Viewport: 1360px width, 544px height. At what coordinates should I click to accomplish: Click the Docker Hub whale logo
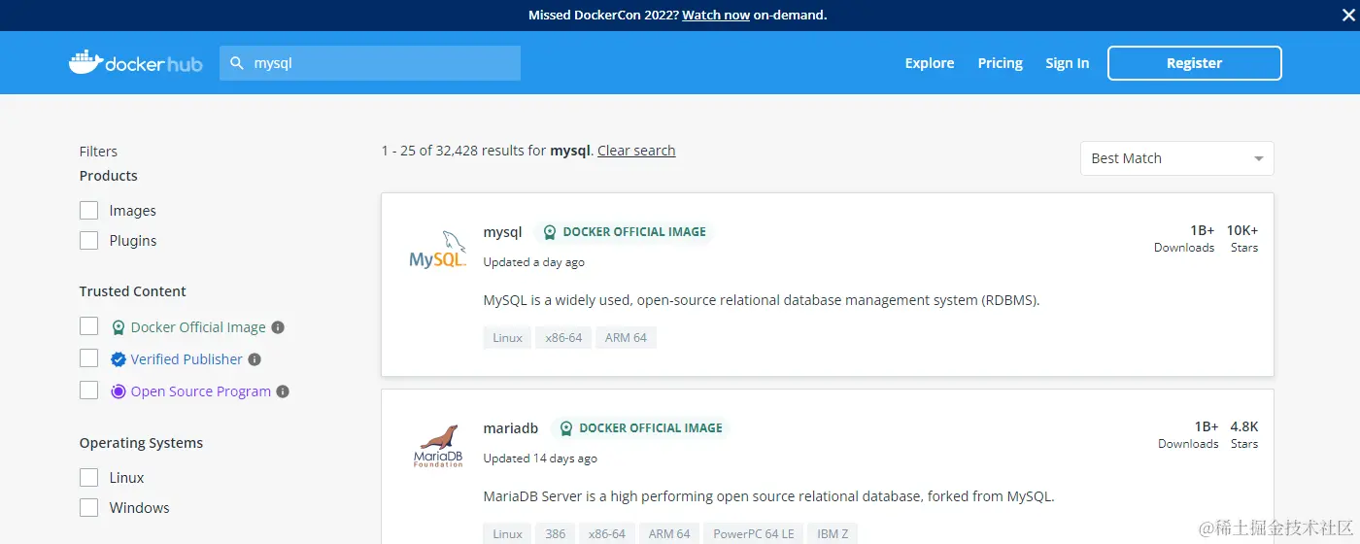click(x=85, y=63)
